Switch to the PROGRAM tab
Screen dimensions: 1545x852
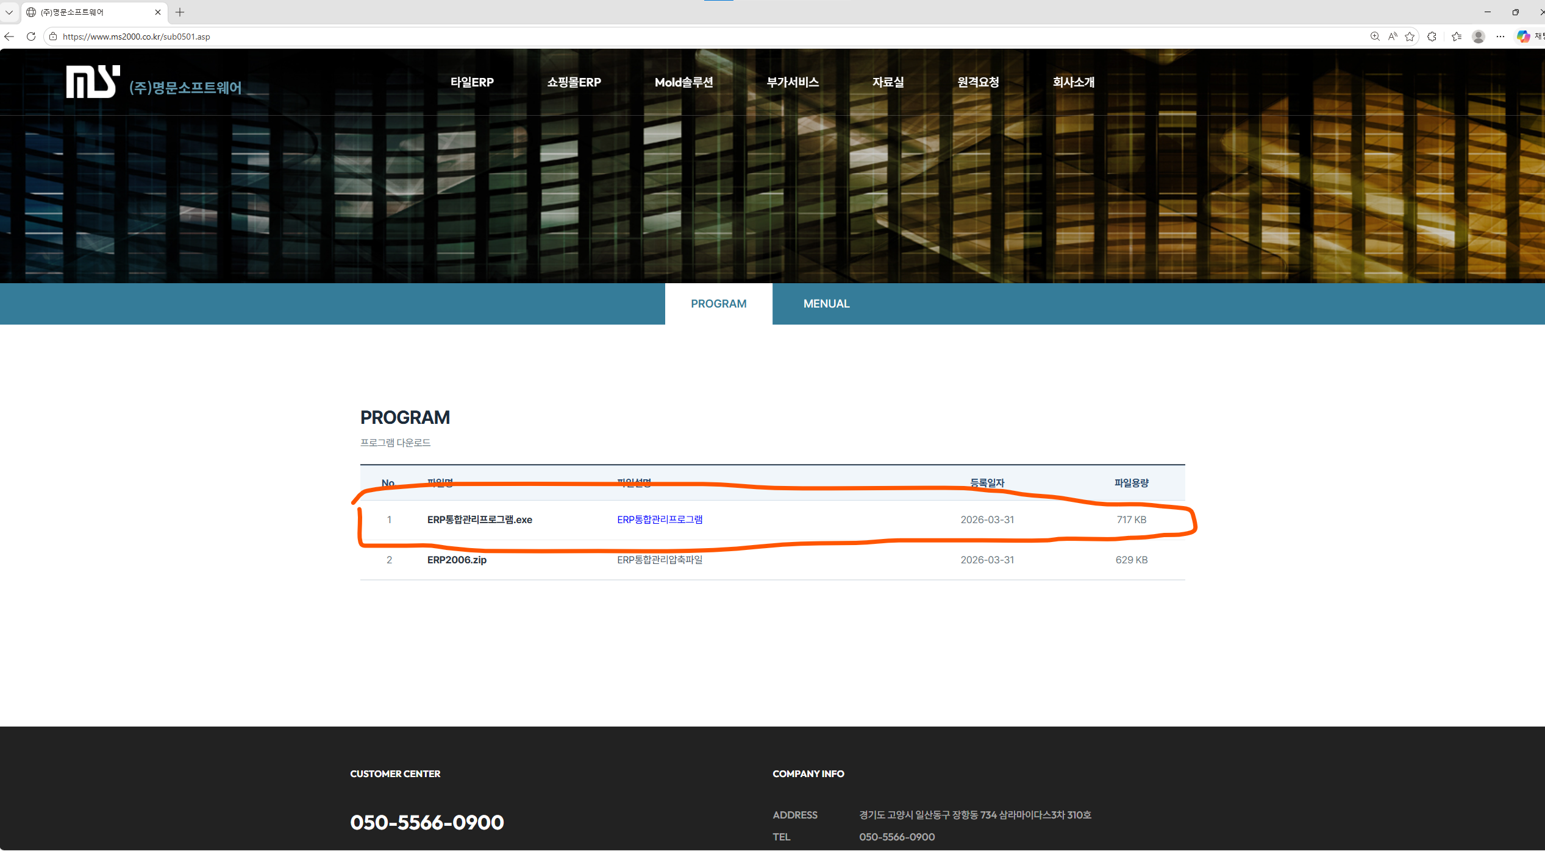(718, 304)
